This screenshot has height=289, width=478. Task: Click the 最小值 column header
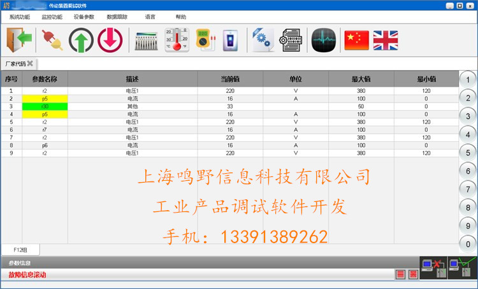point(426,79)
